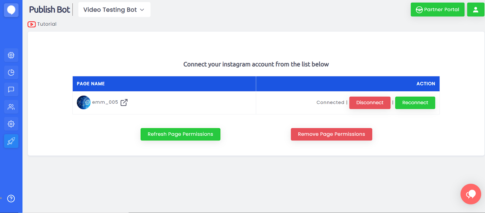Open the emm_005 external link icon
Image resolution: width=485 pixels, height=213 pixels.
[124, 102]
